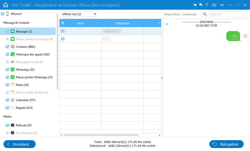Image resolution: width=250 pixels, height=151 pixels.
Task: Open the hamburger menu icon
Action: tap(222, 5)
